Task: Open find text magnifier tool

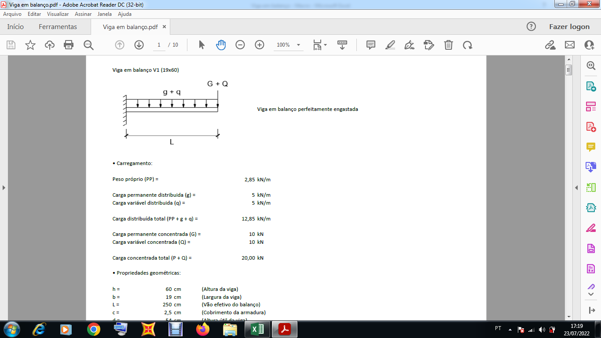Action: pos(88,45)
